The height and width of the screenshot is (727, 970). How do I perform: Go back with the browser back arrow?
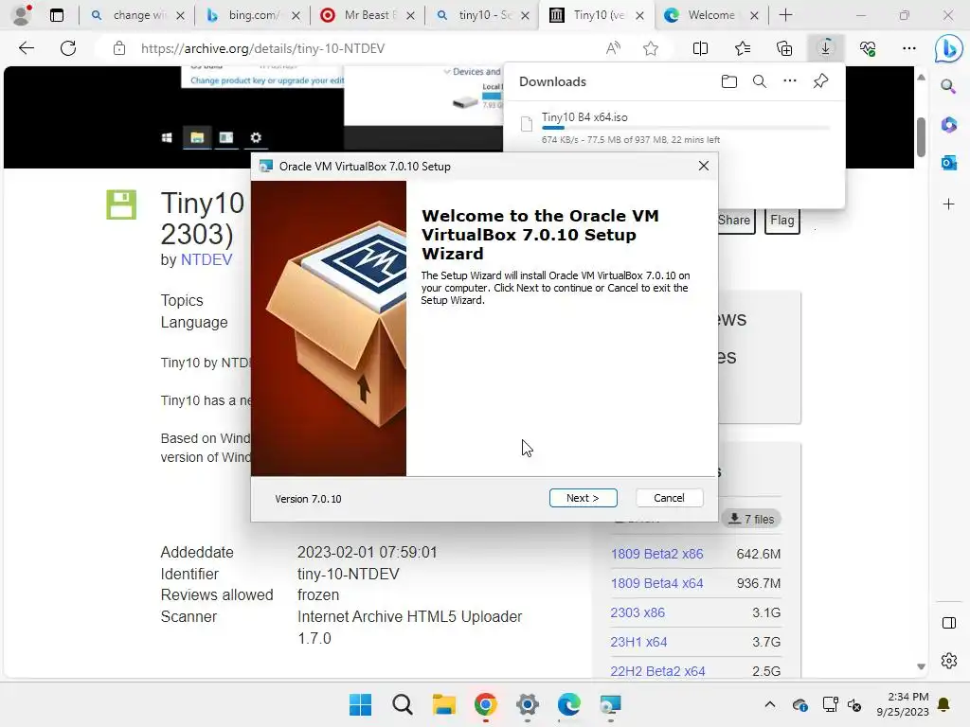(x=26, y=48)
